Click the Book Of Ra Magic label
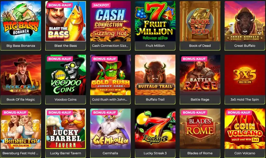Screen dimensions: 266x158 pyautogui.click(x=21, y=99)
